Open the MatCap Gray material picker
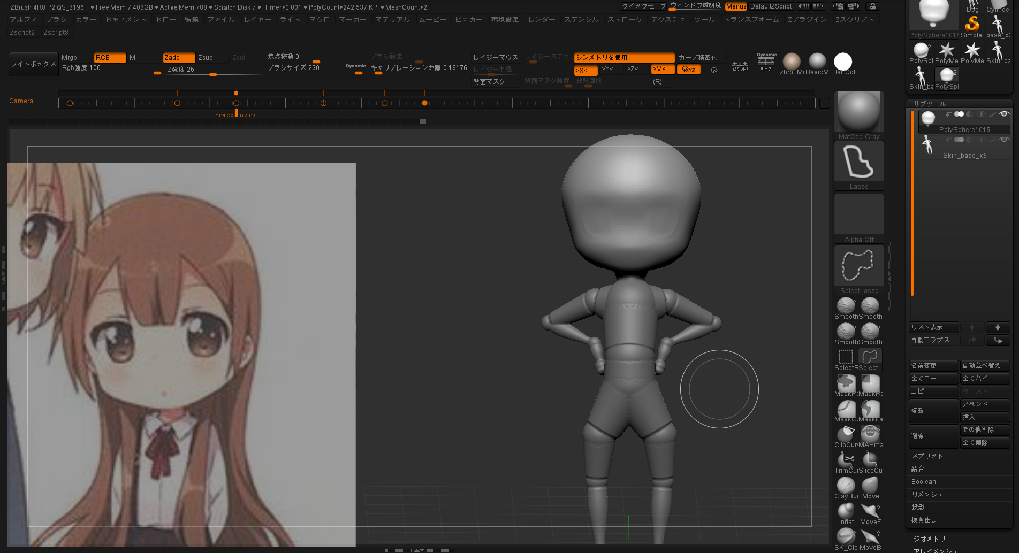1019x553 pixels. coord(858,113)
